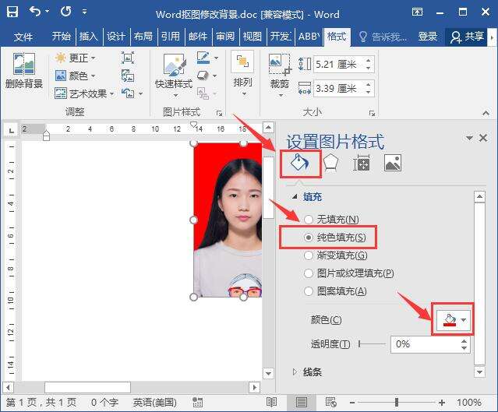
Task: Select the Layout & Properties tab in the pane
Action: pyautogui.click(x=362, y=163)
